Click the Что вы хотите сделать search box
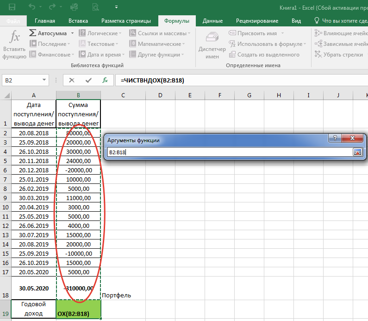This screenshot has height=321, width=368. (341, 21)
